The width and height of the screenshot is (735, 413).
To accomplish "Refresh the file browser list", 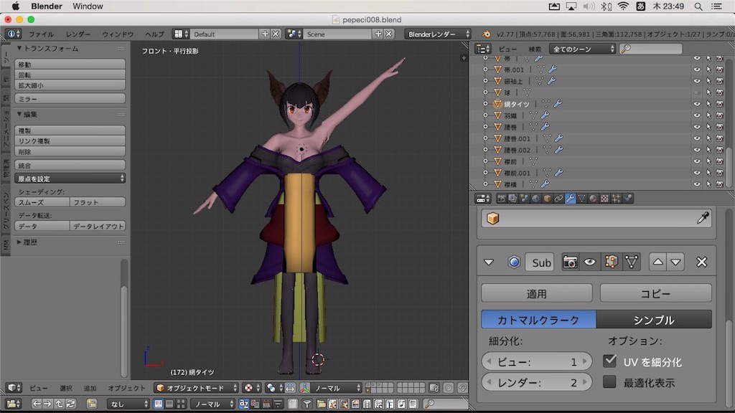I will click(71, 404).
